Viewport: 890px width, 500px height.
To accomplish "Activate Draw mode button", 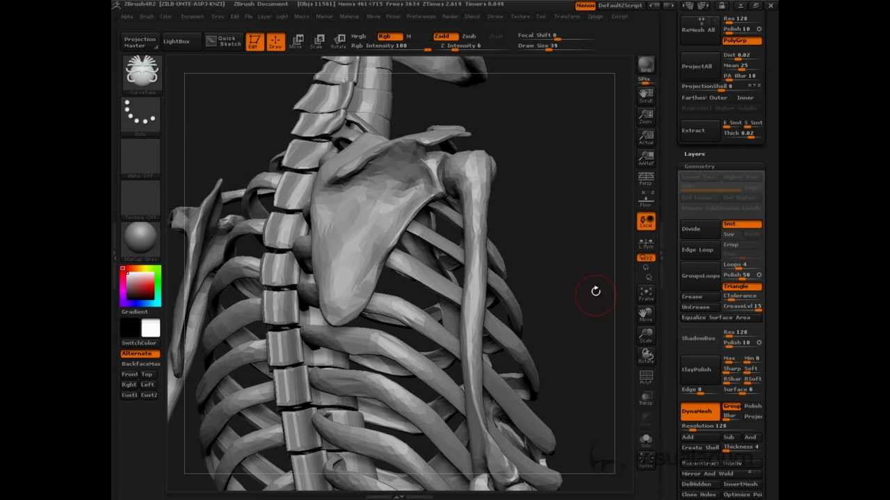I will pyautogui.click(x=275, y=42).
